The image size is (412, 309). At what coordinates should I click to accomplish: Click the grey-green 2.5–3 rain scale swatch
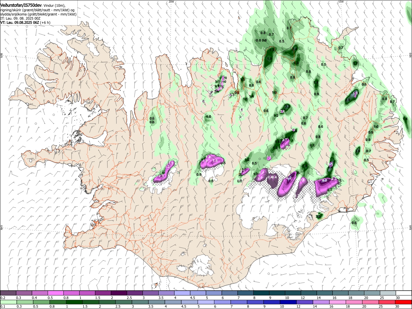(x=124, y=302)
